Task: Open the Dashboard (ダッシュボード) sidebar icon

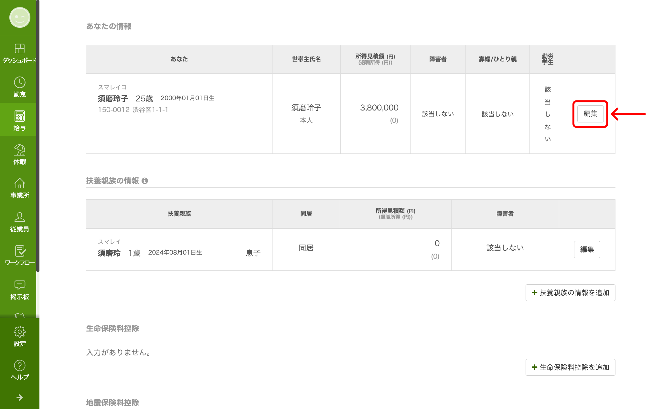Action: [x=19, y=53]
